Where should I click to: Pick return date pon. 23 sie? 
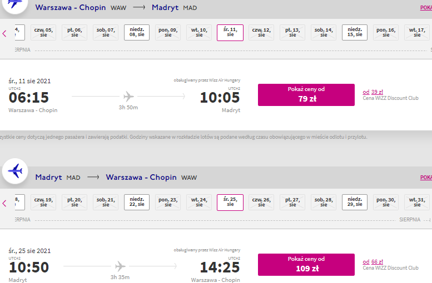(x=168, y=202)
